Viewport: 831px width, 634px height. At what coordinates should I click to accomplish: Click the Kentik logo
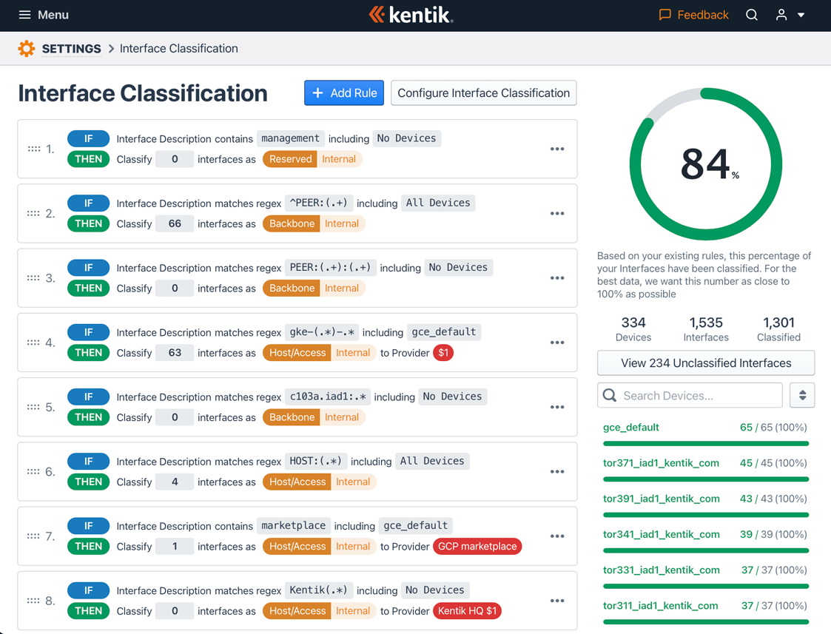(411, 14)
